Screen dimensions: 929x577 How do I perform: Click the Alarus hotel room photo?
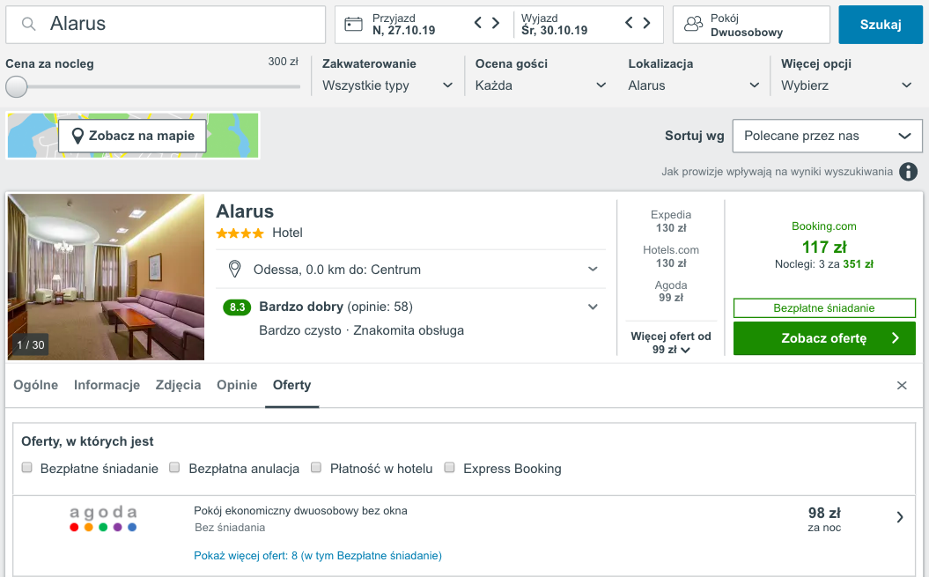coord(106,277)
